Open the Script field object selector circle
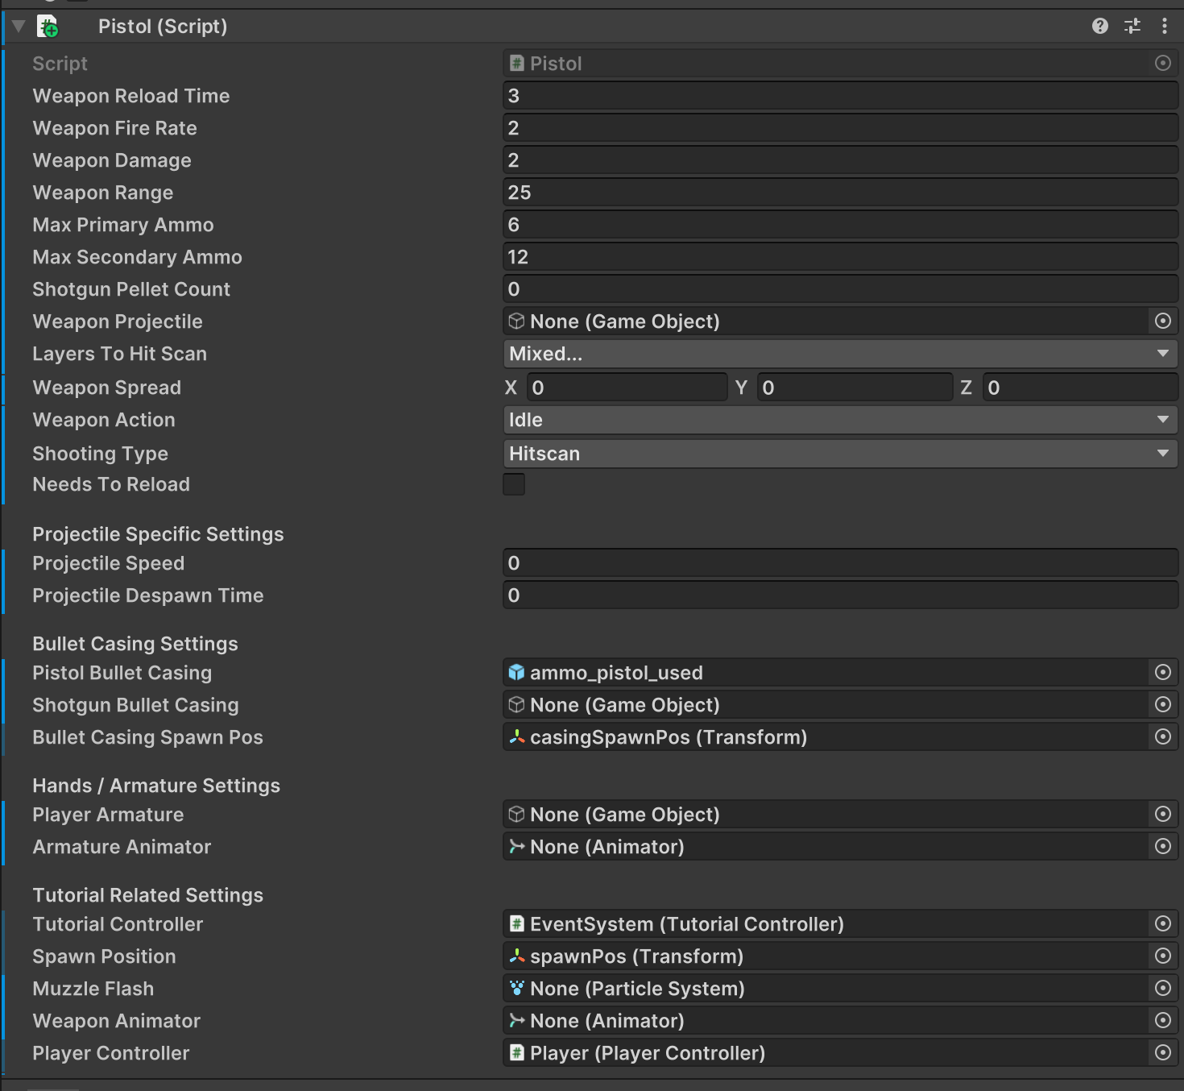This screenshot has height=1091, width=1184. (1162, 63)
